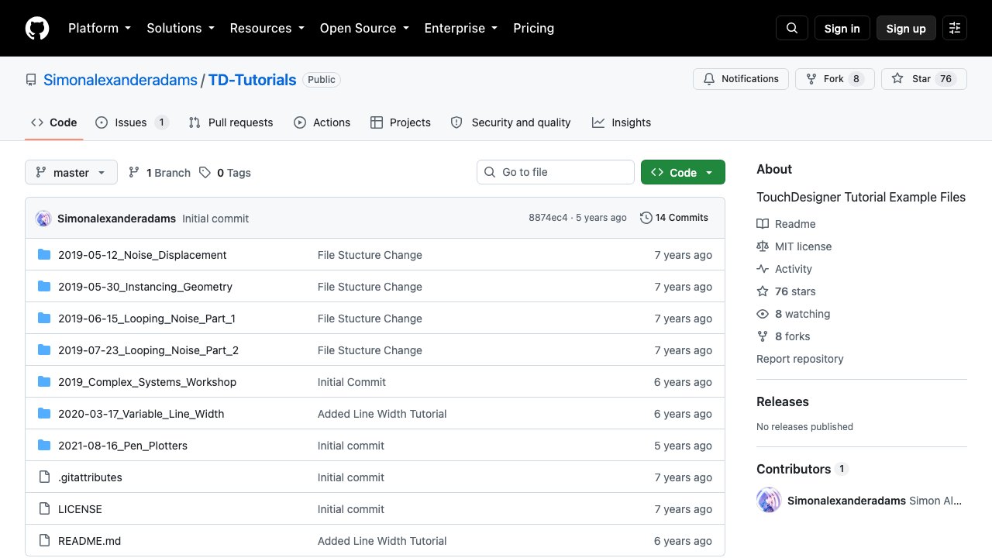Click the folder icon for 2019-06-15_Looping_Noise_Part_1
992x558 pixels.
coord(44,319)
